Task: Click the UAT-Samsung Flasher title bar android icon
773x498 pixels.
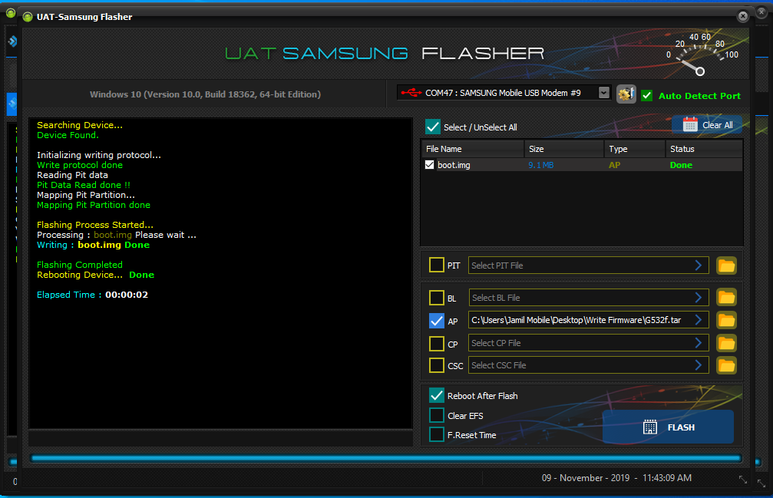Action: pyautogui.click(x=28, y=17)
